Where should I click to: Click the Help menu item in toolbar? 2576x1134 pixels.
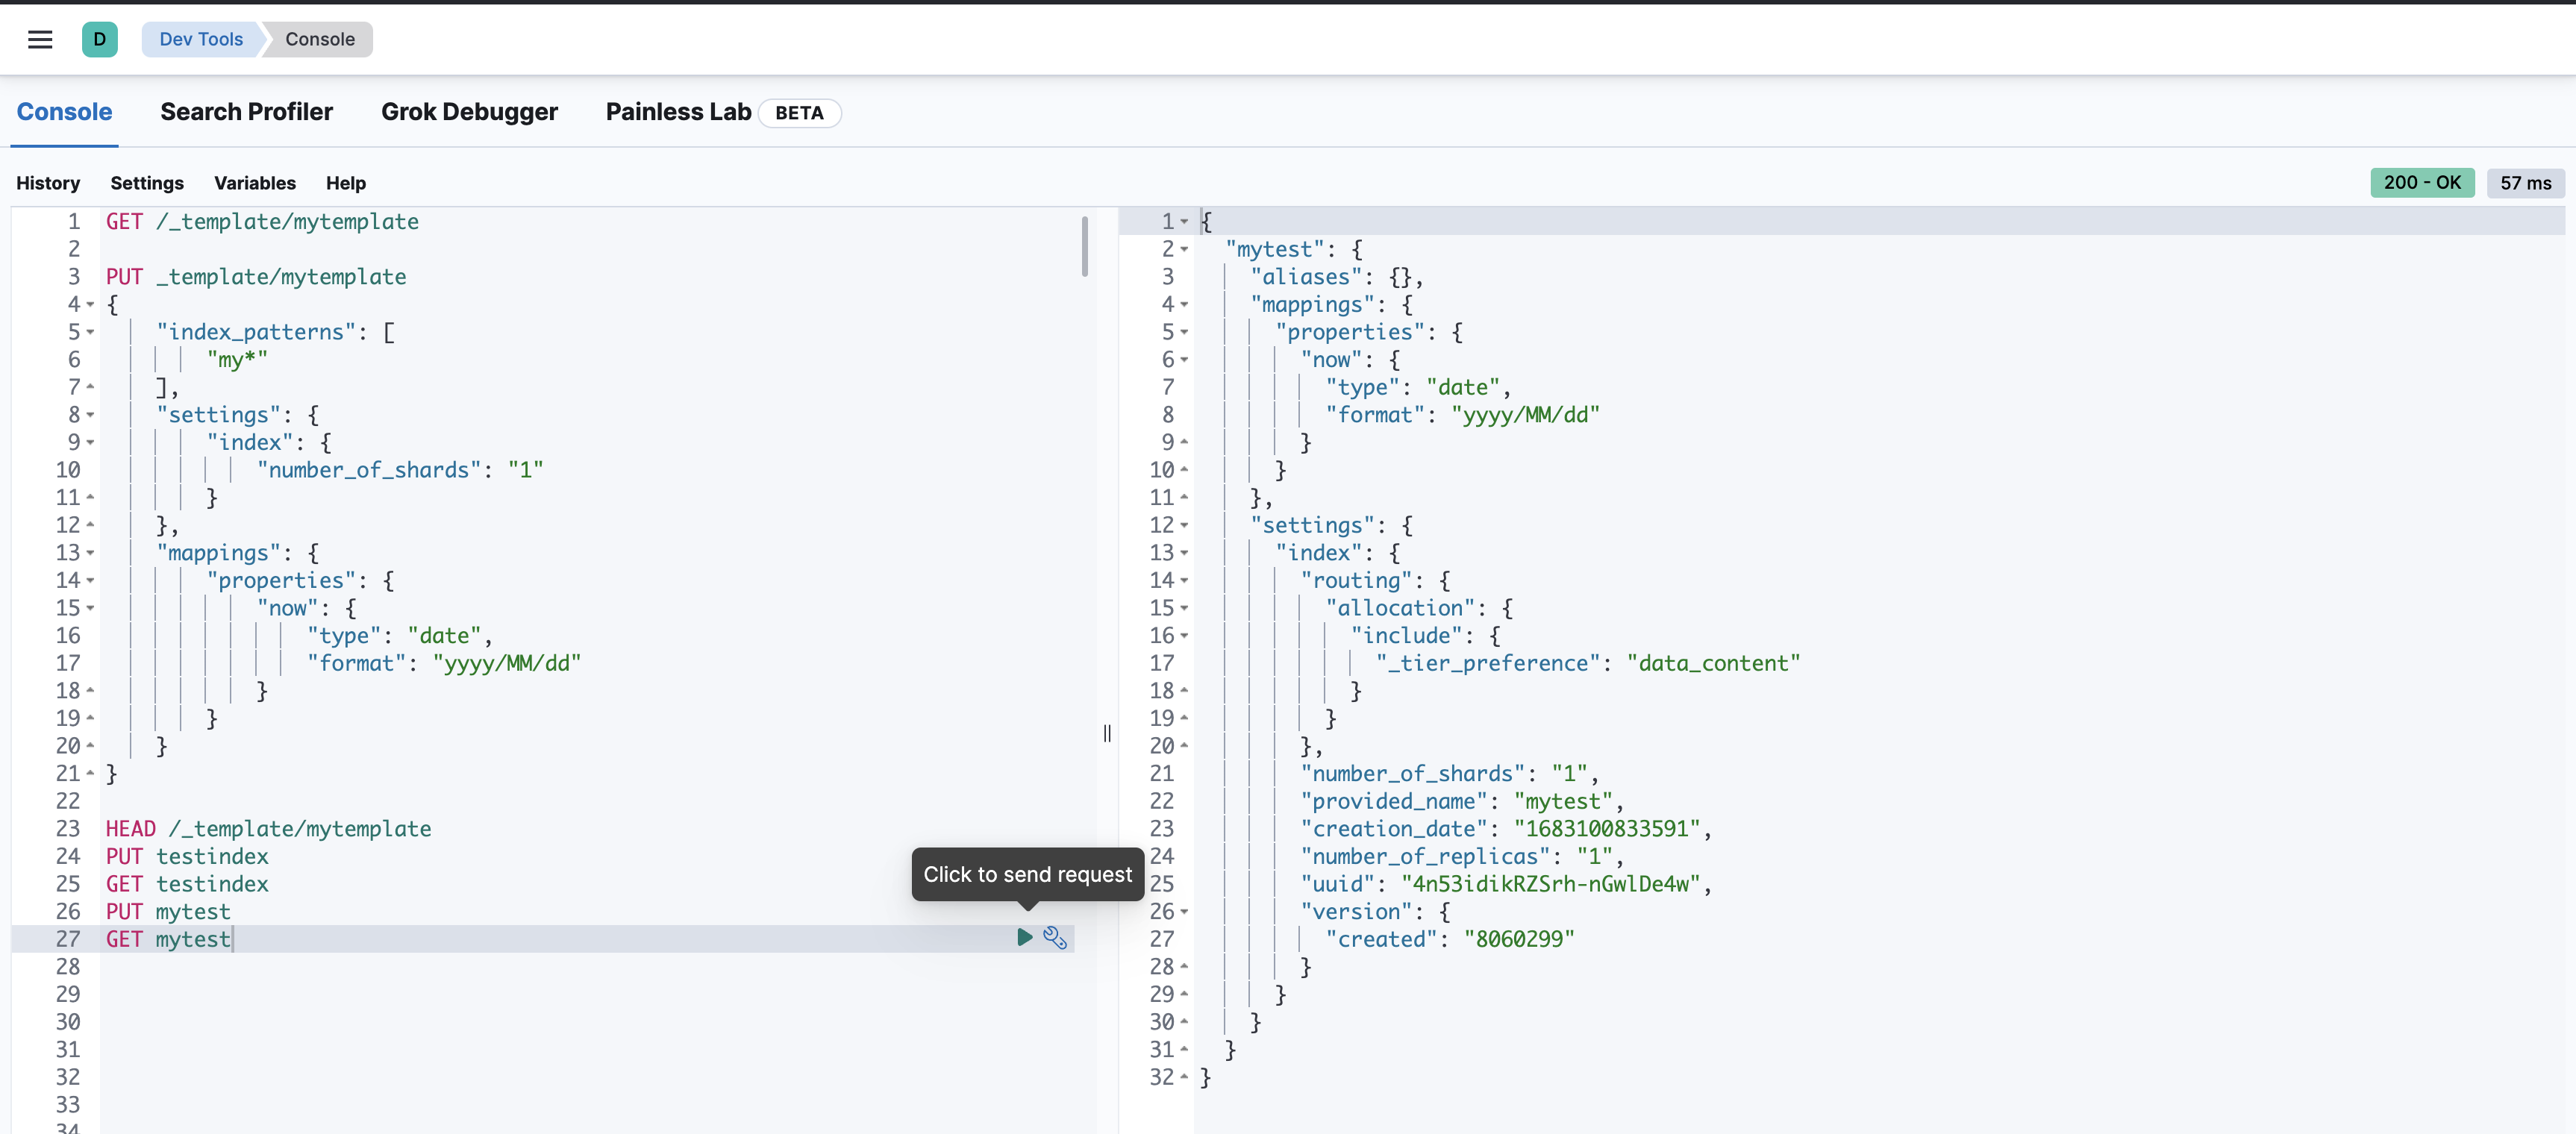[x=343, y=184]
